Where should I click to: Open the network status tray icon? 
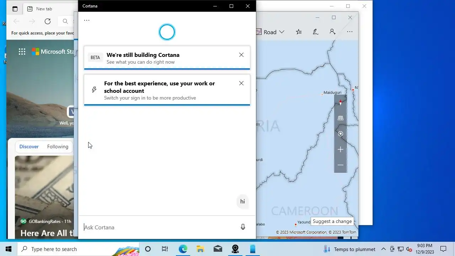pos(401,249)
